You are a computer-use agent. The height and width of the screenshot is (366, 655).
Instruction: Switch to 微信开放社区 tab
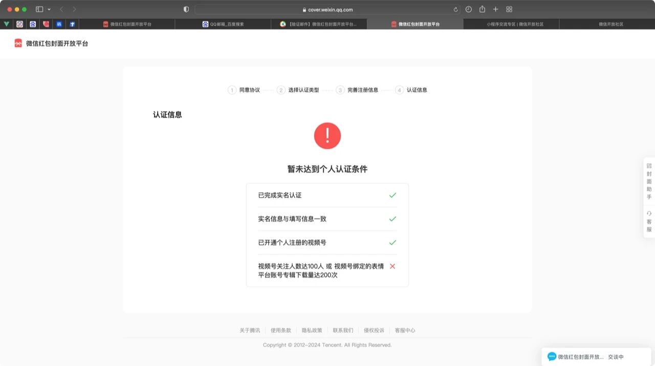[607, 24]
